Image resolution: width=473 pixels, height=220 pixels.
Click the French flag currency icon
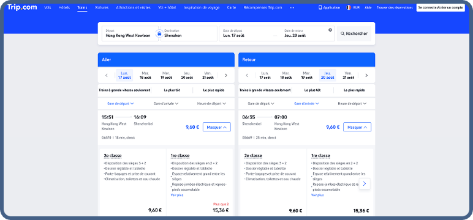point(349,7)
